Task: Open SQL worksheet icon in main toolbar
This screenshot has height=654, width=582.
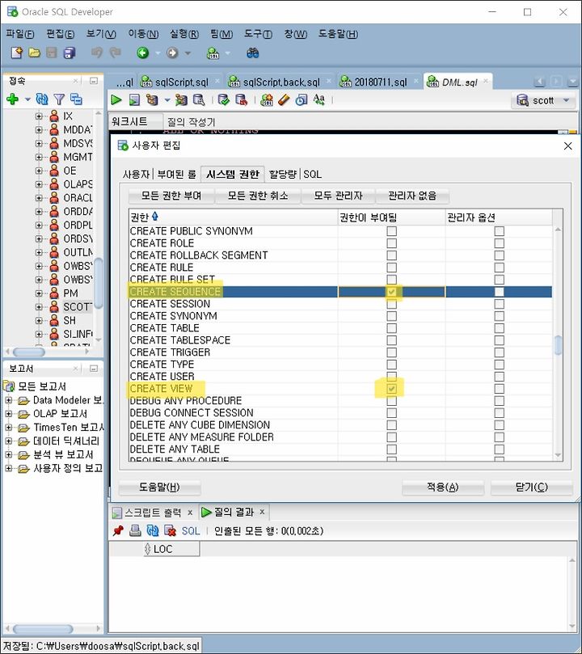Action: coord(213,53)
